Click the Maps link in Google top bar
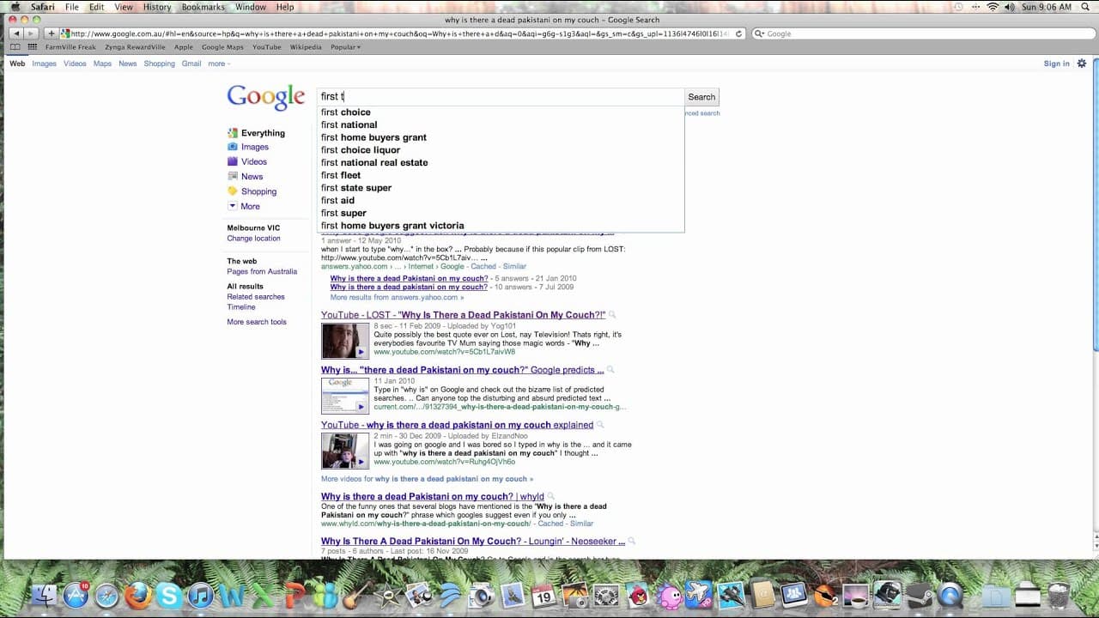The width and height of the screenshot is (1099, 618). coord(102,64)
